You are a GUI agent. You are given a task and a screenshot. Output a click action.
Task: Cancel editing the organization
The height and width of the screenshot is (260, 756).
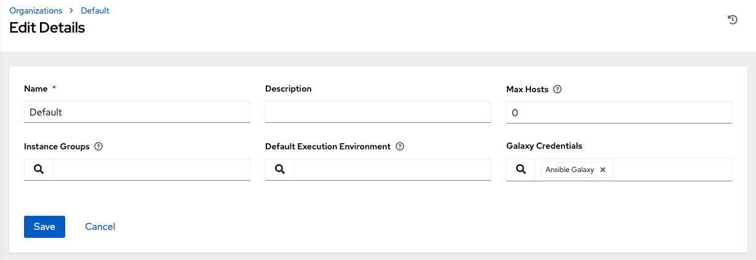[x=100, y=227]
